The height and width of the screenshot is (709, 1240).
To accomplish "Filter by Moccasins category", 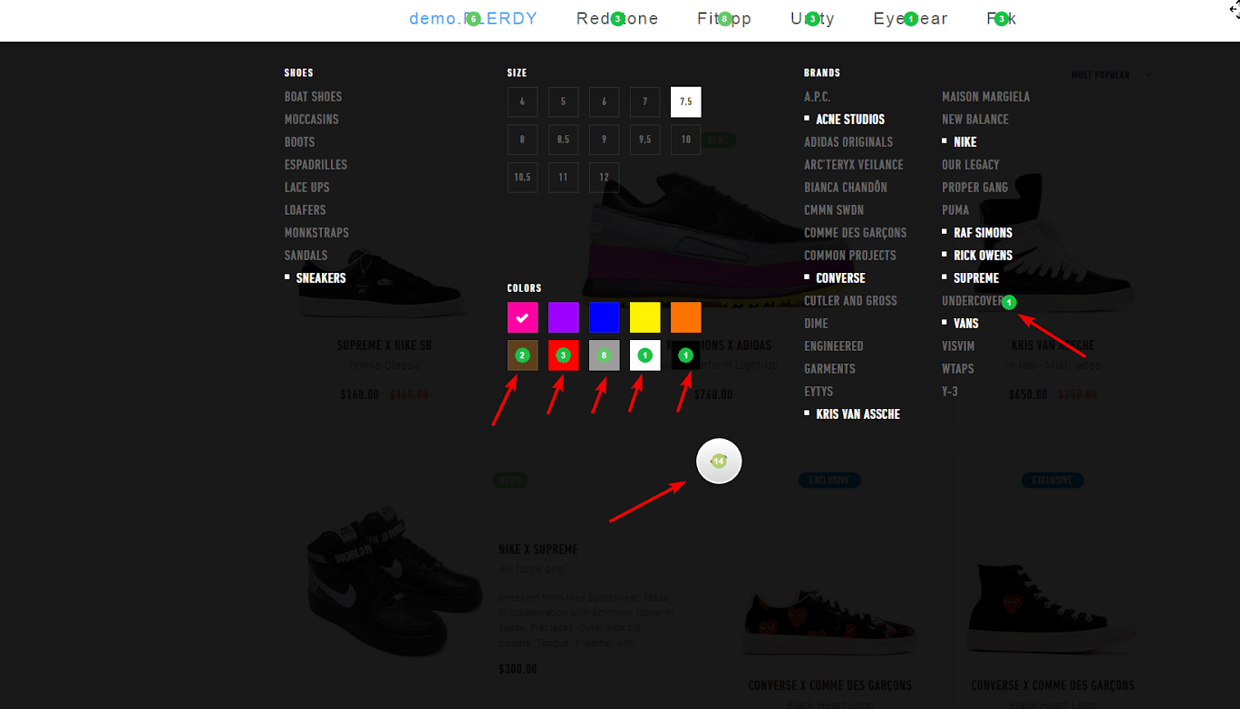I will pos(312,120).
